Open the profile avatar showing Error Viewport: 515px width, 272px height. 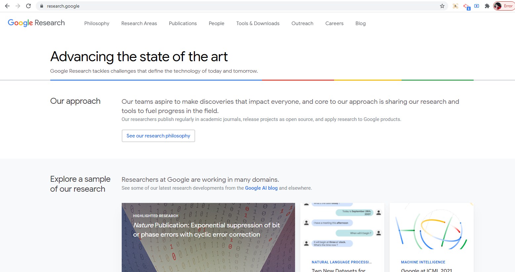pos(504,6)
